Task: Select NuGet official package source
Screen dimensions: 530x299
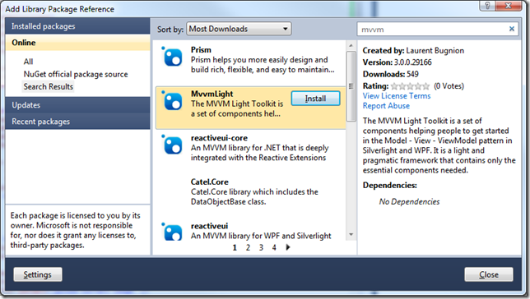Action: [x=76, y=74]
